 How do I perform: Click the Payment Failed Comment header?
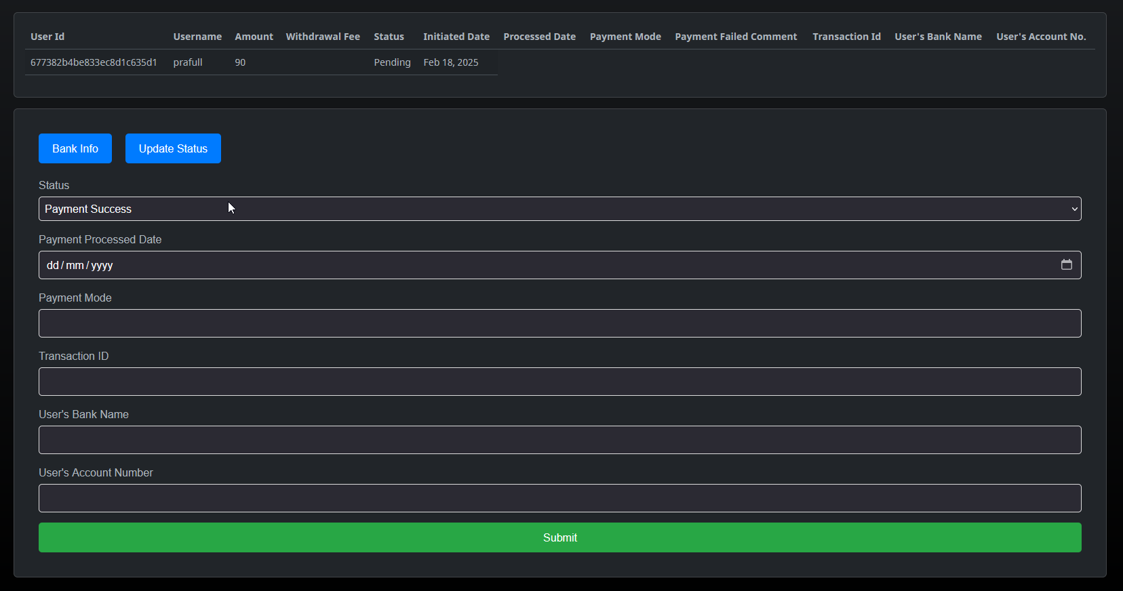pyautogui.click(x=736, y=37)
